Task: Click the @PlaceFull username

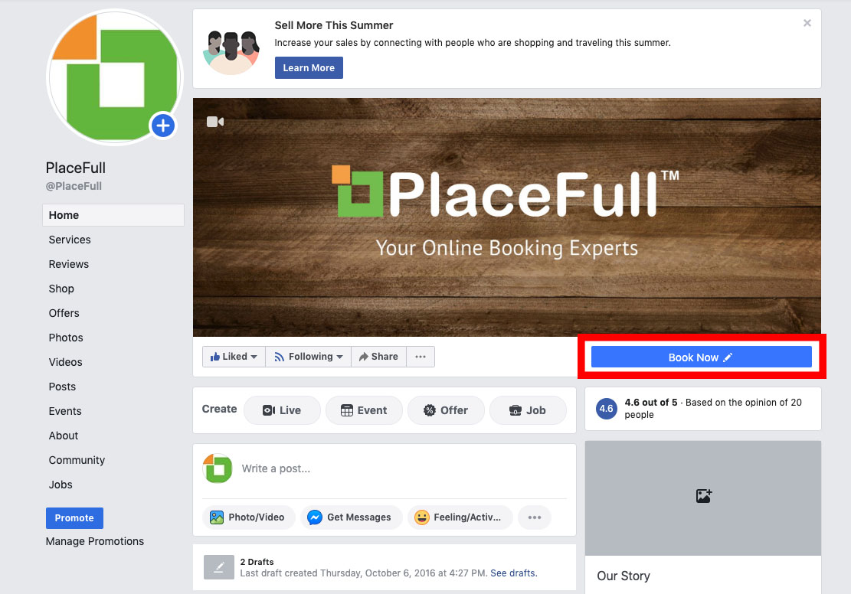Action: coord(74,186)
